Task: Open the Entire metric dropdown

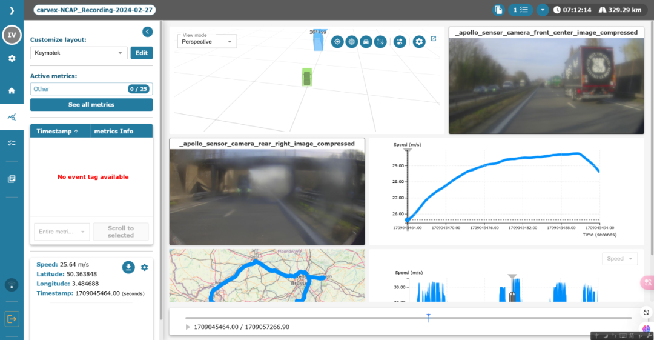Action: pos(62,232)
